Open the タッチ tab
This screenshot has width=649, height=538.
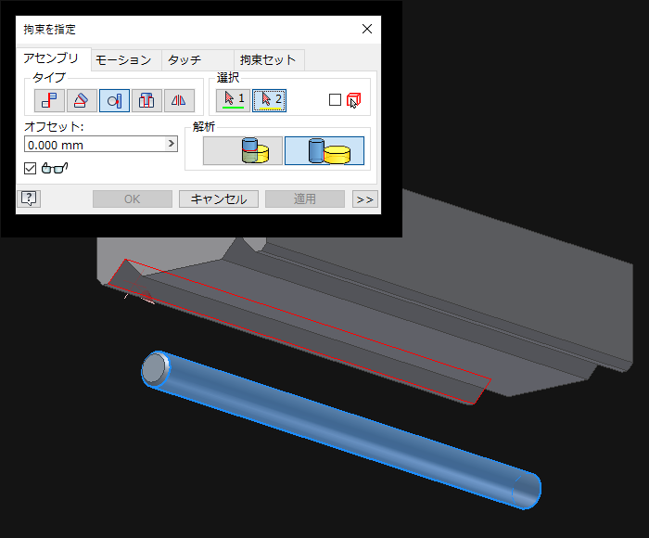(x=184, y=60)
